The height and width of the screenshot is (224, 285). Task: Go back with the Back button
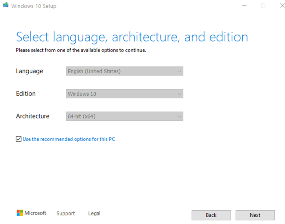pos(211,215)
